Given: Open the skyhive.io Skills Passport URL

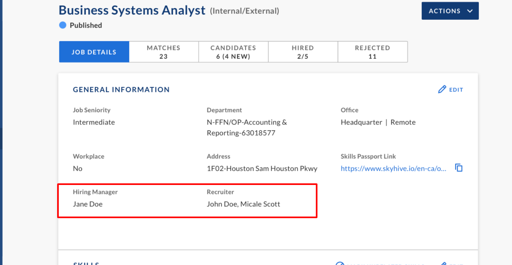Looking at the screenshot, I should pos(393,169).
